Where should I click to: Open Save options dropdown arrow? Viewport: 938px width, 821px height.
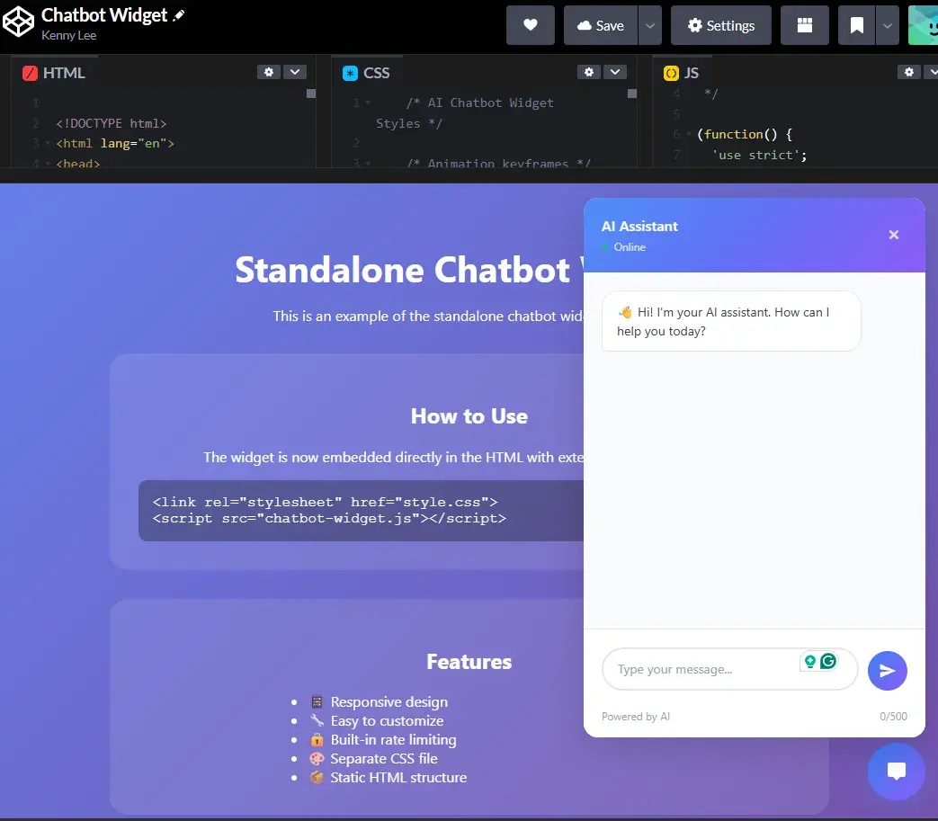pos(649,25)
